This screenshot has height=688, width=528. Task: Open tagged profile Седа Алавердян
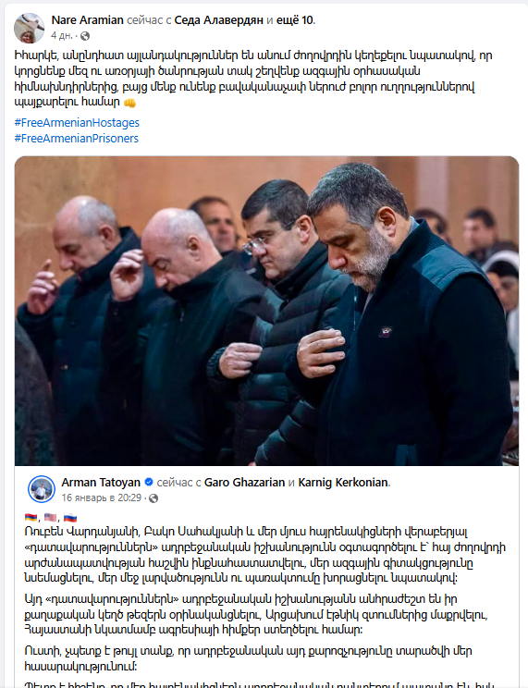218,20
